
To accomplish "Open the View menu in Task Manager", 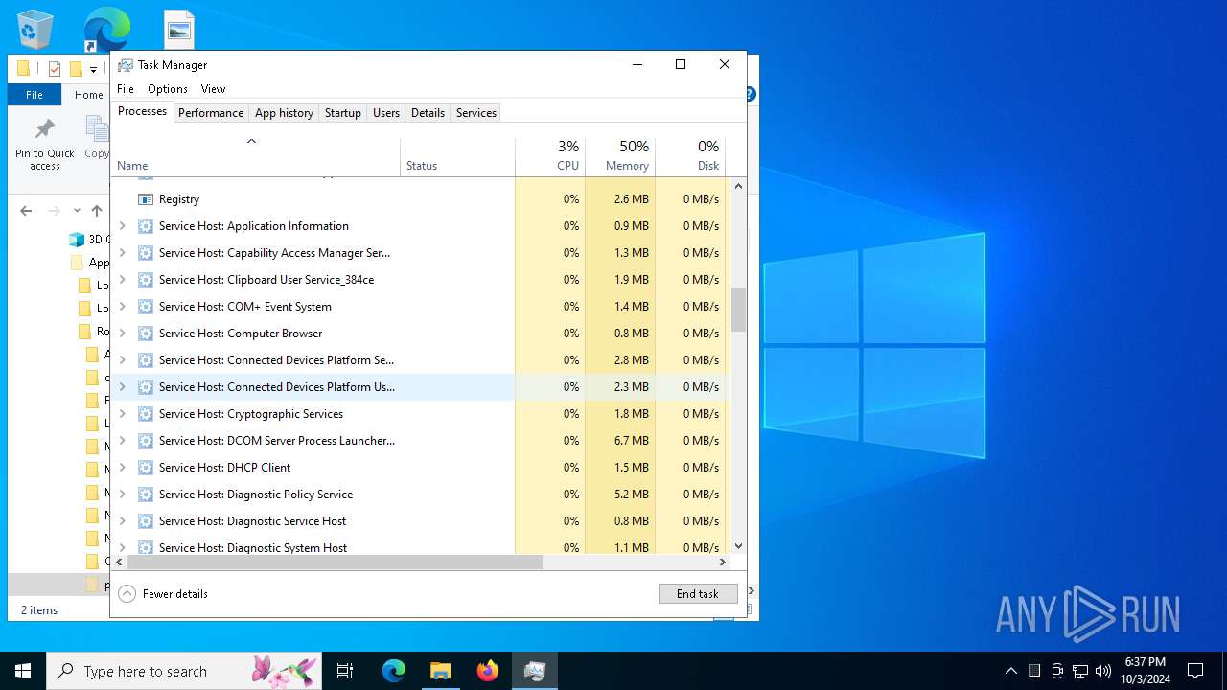I will pyautogui.click(x=213, y=89).
